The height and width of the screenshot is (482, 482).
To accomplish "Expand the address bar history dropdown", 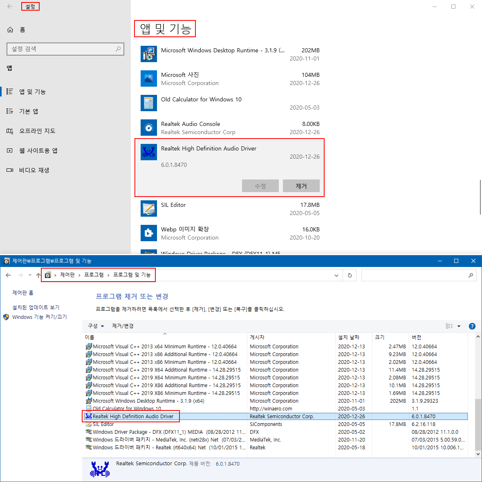I will click(336, 276).
